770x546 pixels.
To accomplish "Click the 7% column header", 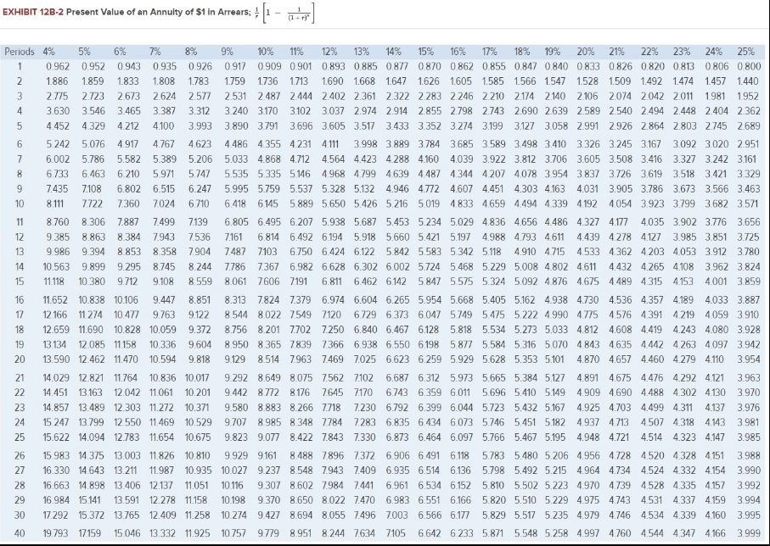I will coord(155,52).
